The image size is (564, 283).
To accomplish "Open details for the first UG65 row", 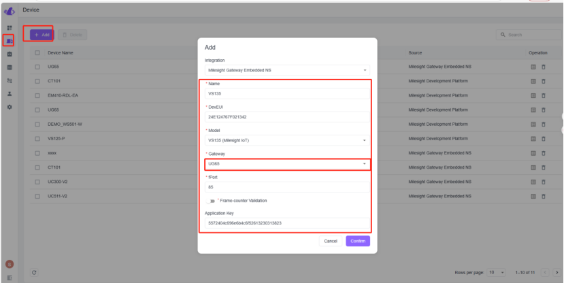I will pos(533,67).
